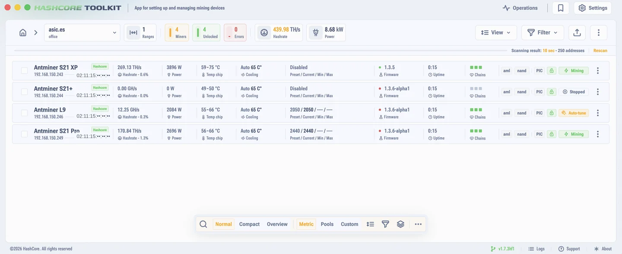Open the search icon in bottom toolbar
Image resolution: width=622 pixels, height=254 pixels.
tap(203, 224)
